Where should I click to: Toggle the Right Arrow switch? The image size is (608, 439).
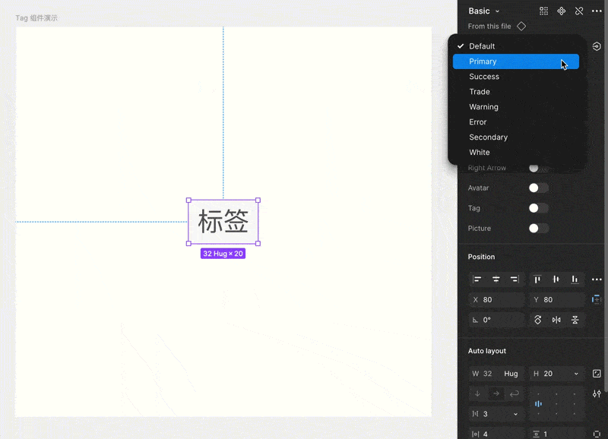click(x=539, y=168)
